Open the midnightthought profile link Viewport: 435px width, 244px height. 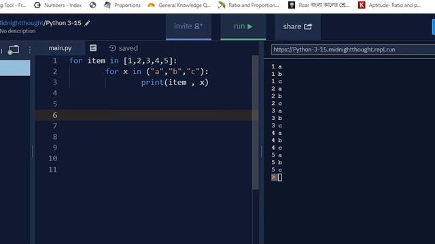point(21,23)
